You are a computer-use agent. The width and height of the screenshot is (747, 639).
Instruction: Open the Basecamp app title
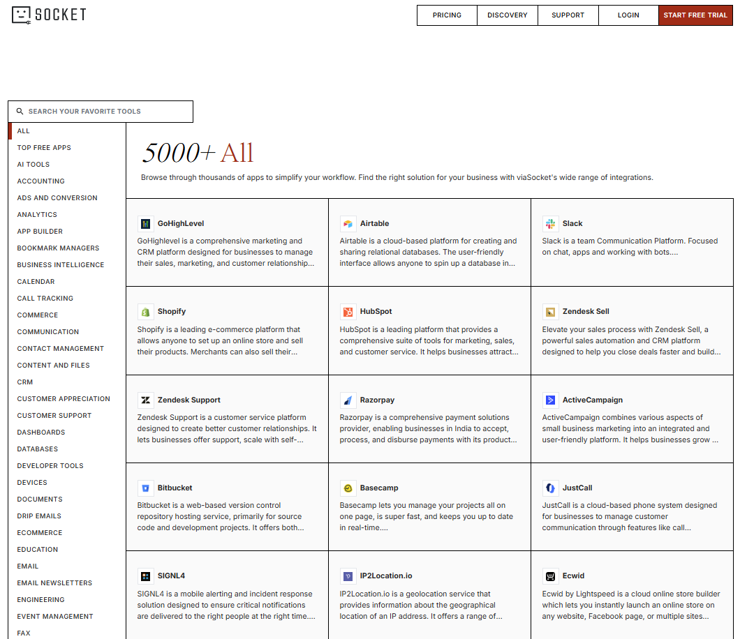(x=379, y=488)
